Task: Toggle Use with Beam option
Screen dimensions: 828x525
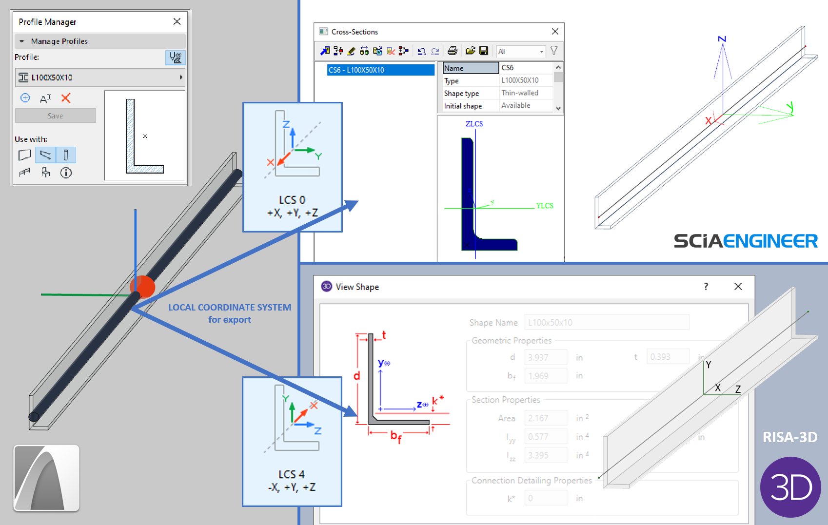Action: [45, 155]
